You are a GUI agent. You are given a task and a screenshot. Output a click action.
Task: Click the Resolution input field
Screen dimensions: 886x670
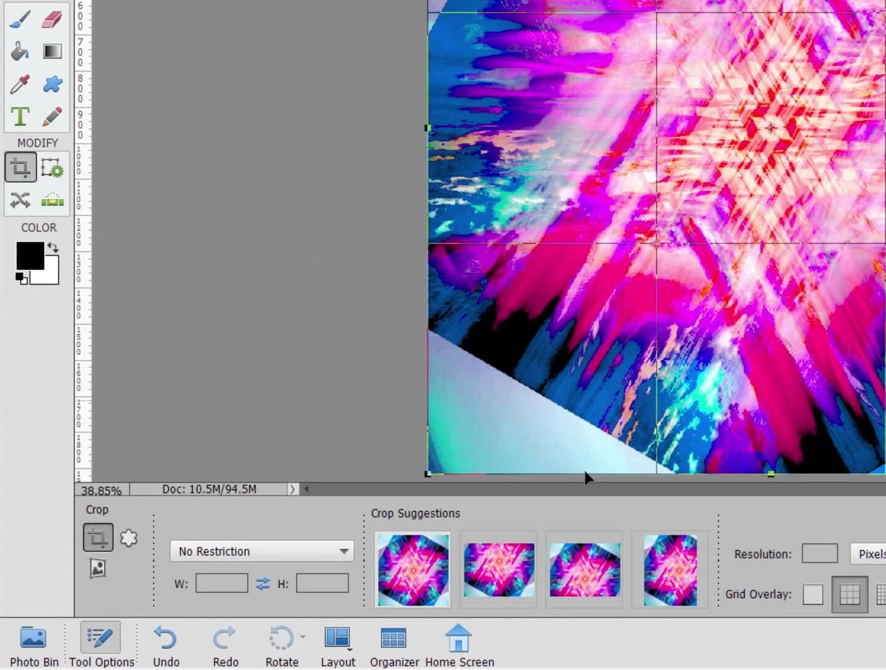(820, 554)
